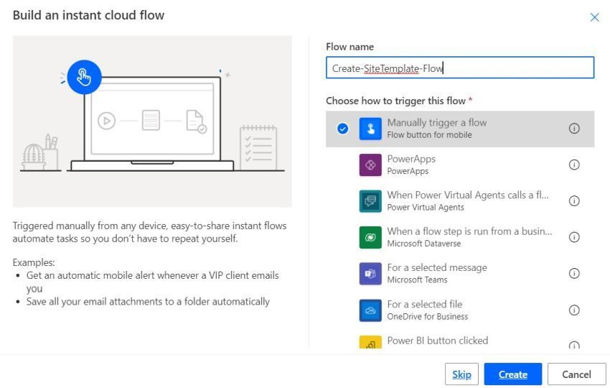Click the Power Virtual Agents icon
610x388 pixels.
point(370,201)
